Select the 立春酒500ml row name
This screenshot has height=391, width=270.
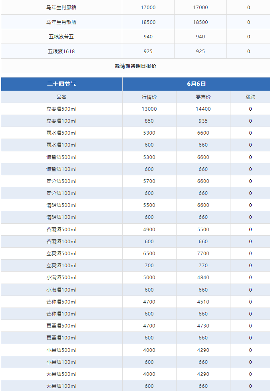tap(62, 109)
